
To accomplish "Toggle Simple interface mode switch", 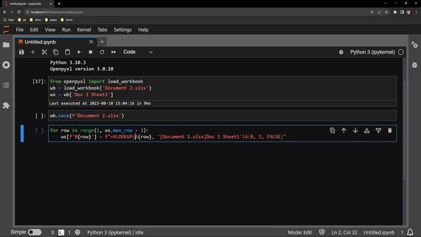I will point(35,232).
